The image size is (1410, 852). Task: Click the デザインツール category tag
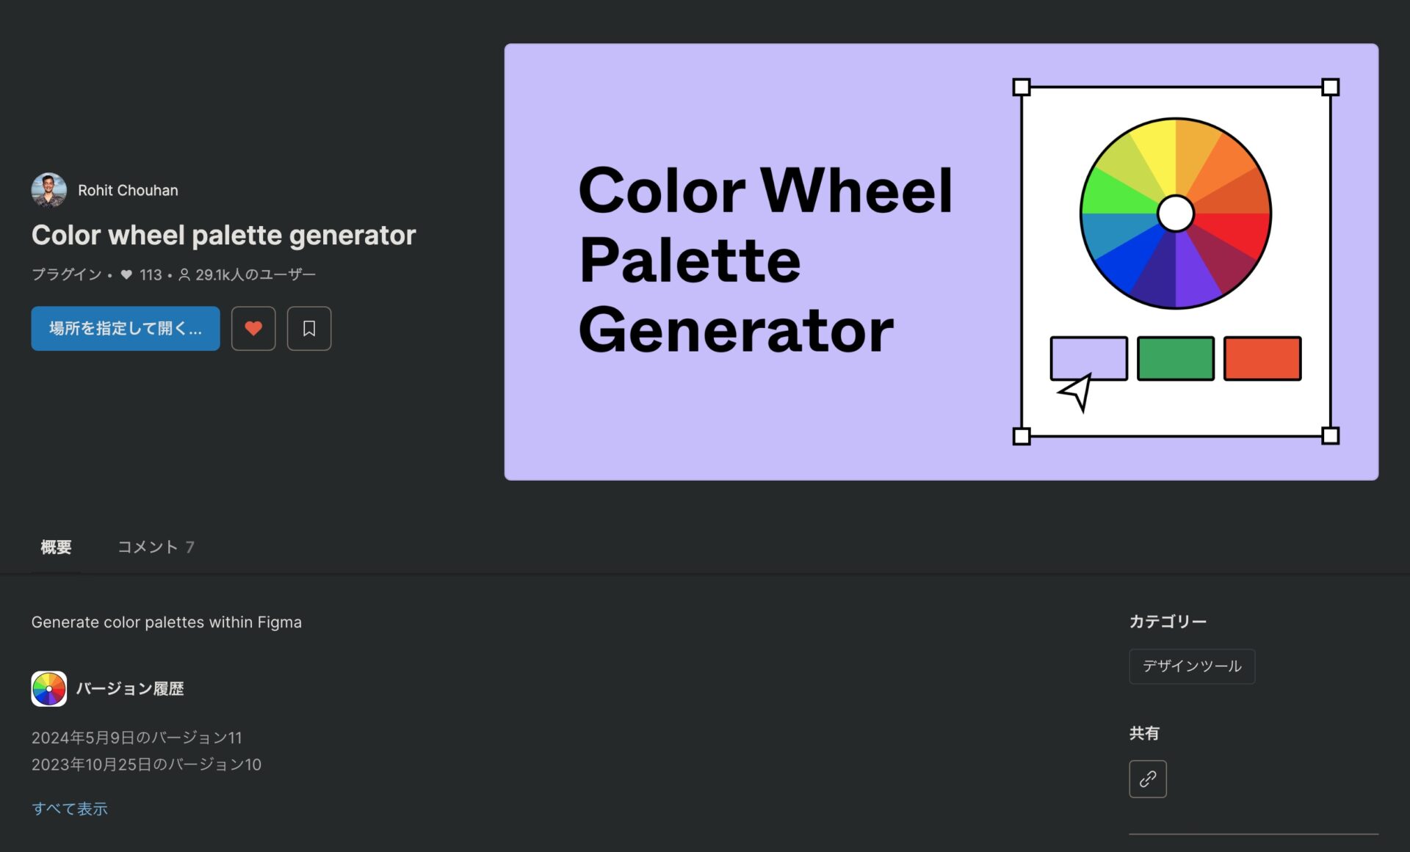[1192, 666]
